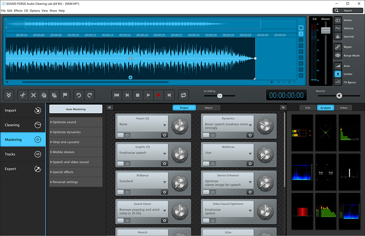Expand the Vinyl and cassette category
Viewport: 365px width, 236px height.
(76, 142)
